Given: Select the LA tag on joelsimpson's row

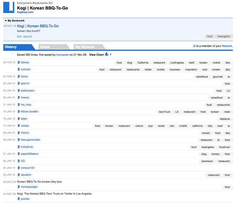Looking at the screenshot, I should [228, 91].
